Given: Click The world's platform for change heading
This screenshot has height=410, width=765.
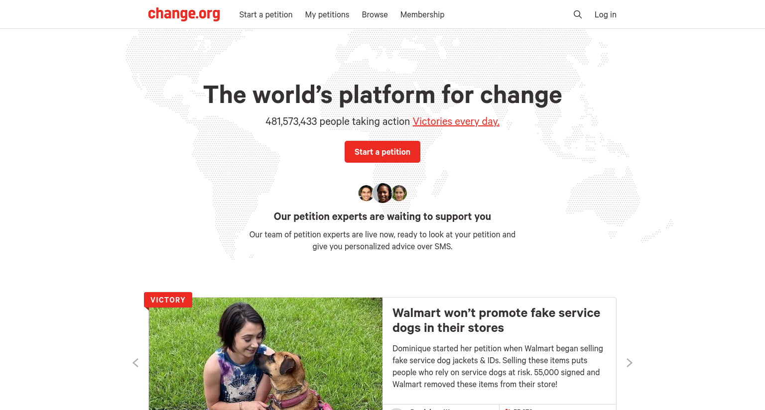Looking at the screenshot, I should click(382, 95).
